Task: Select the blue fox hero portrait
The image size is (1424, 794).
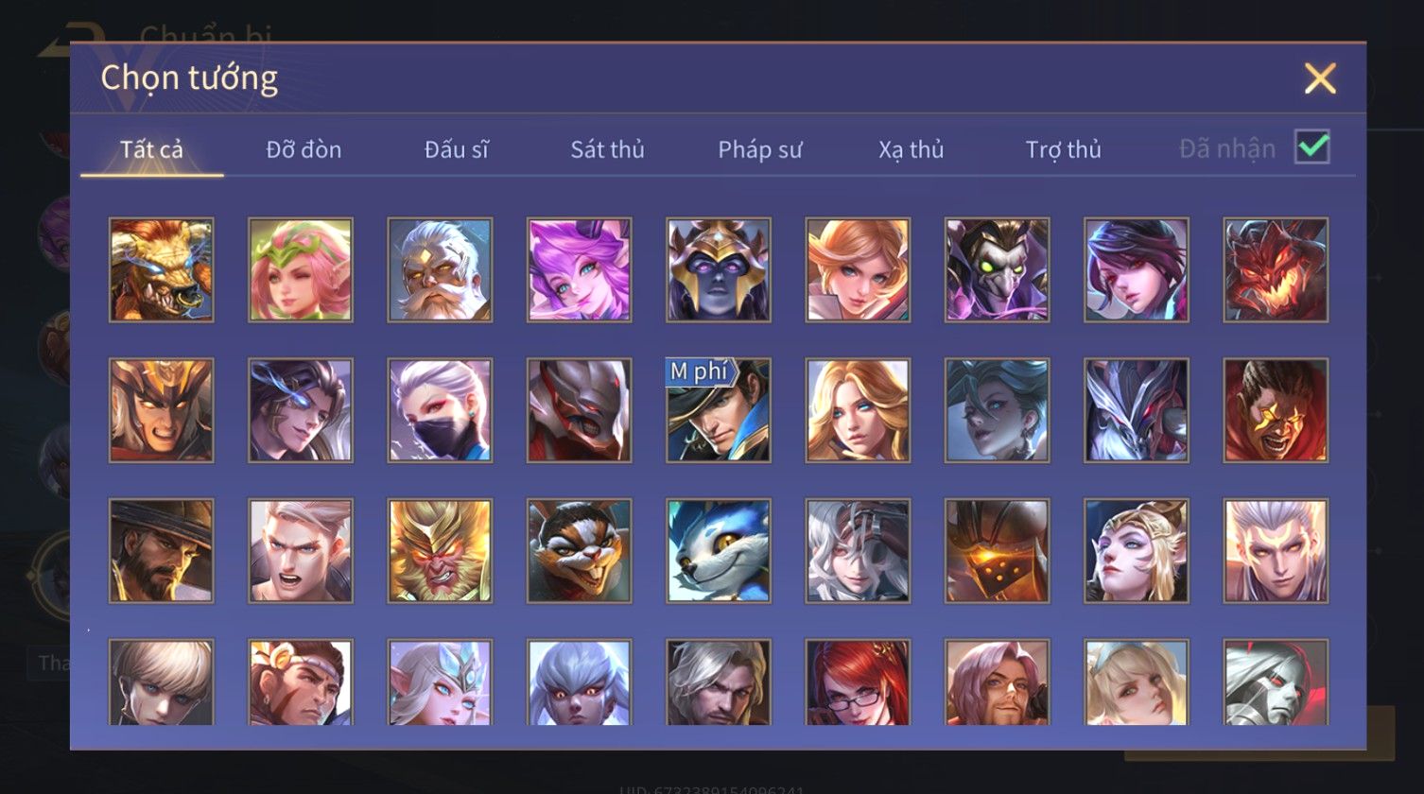Action: (x=719, y=550)
